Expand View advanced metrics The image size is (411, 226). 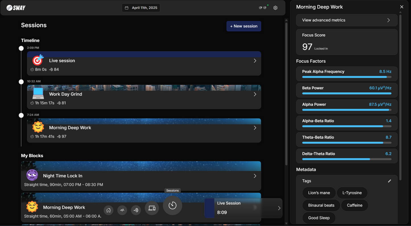coord(347,20)
